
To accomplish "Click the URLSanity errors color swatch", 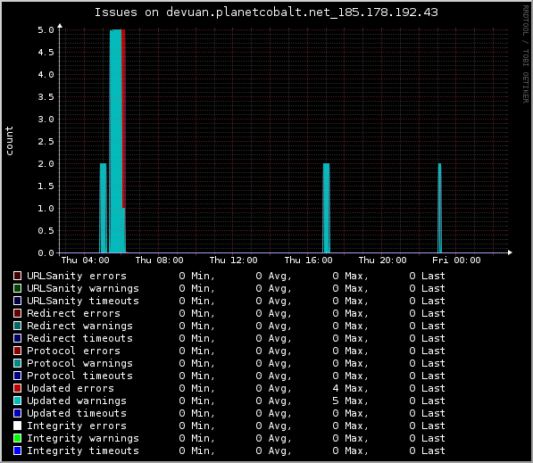I will [17, 276].
